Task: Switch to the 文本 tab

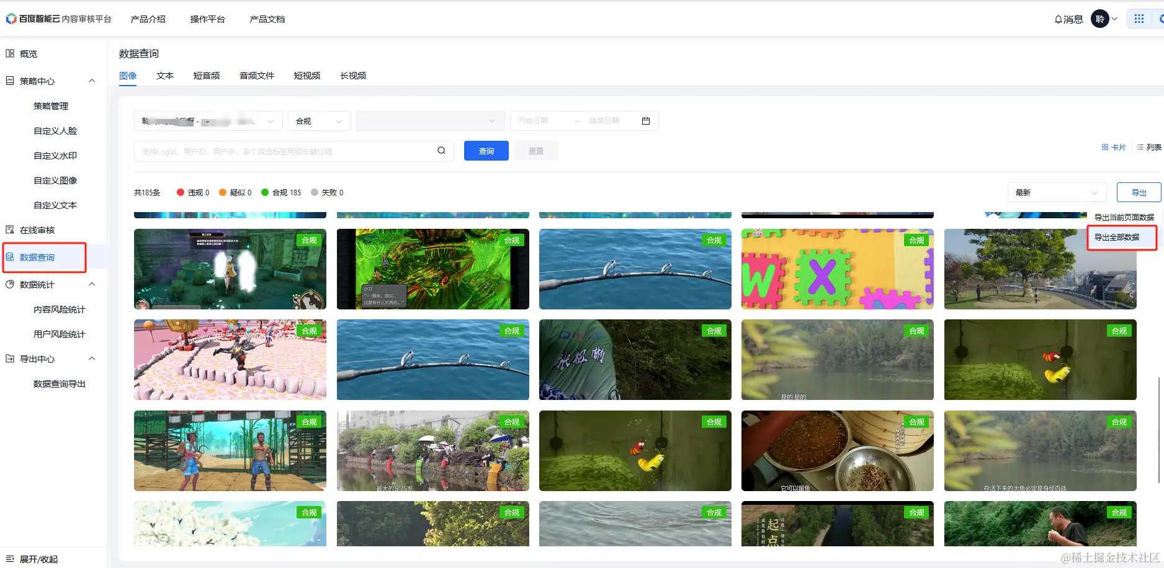Action: tap(165, 76)
